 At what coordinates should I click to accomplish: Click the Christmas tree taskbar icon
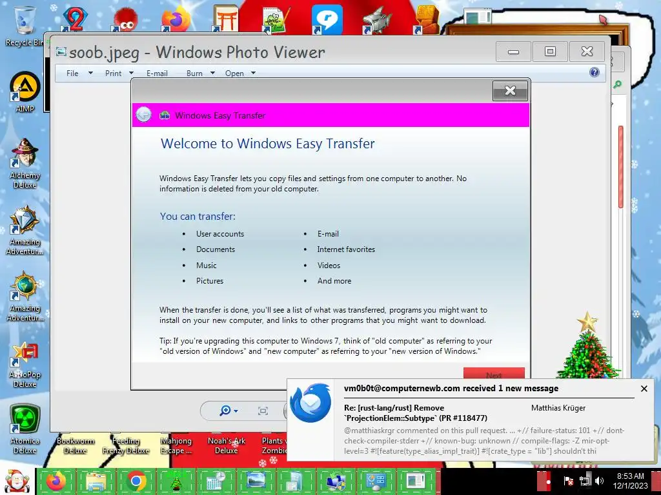click(x=176, y=481)
